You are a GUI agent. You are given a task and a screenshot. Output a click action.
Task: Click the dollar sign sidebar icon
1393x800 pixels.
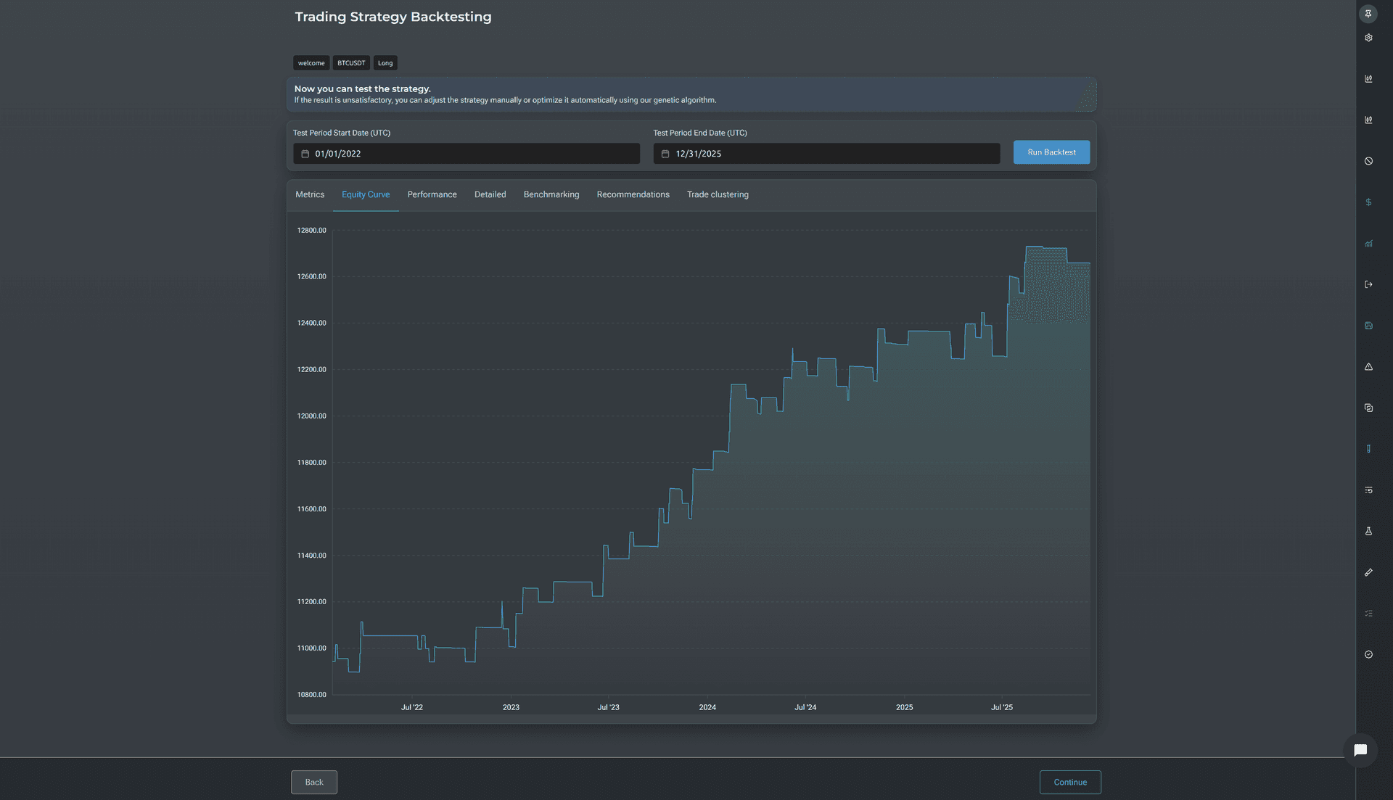(1368, 202)
